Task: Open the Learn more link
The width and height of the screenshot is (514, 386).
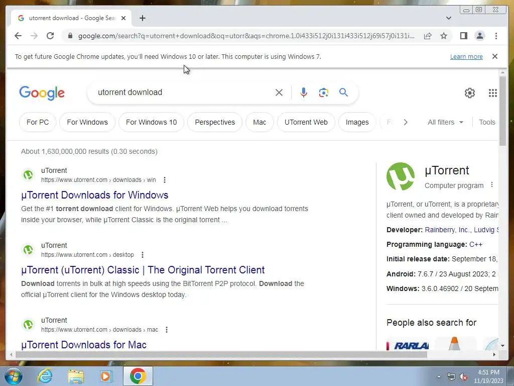Action: [466, 56]
